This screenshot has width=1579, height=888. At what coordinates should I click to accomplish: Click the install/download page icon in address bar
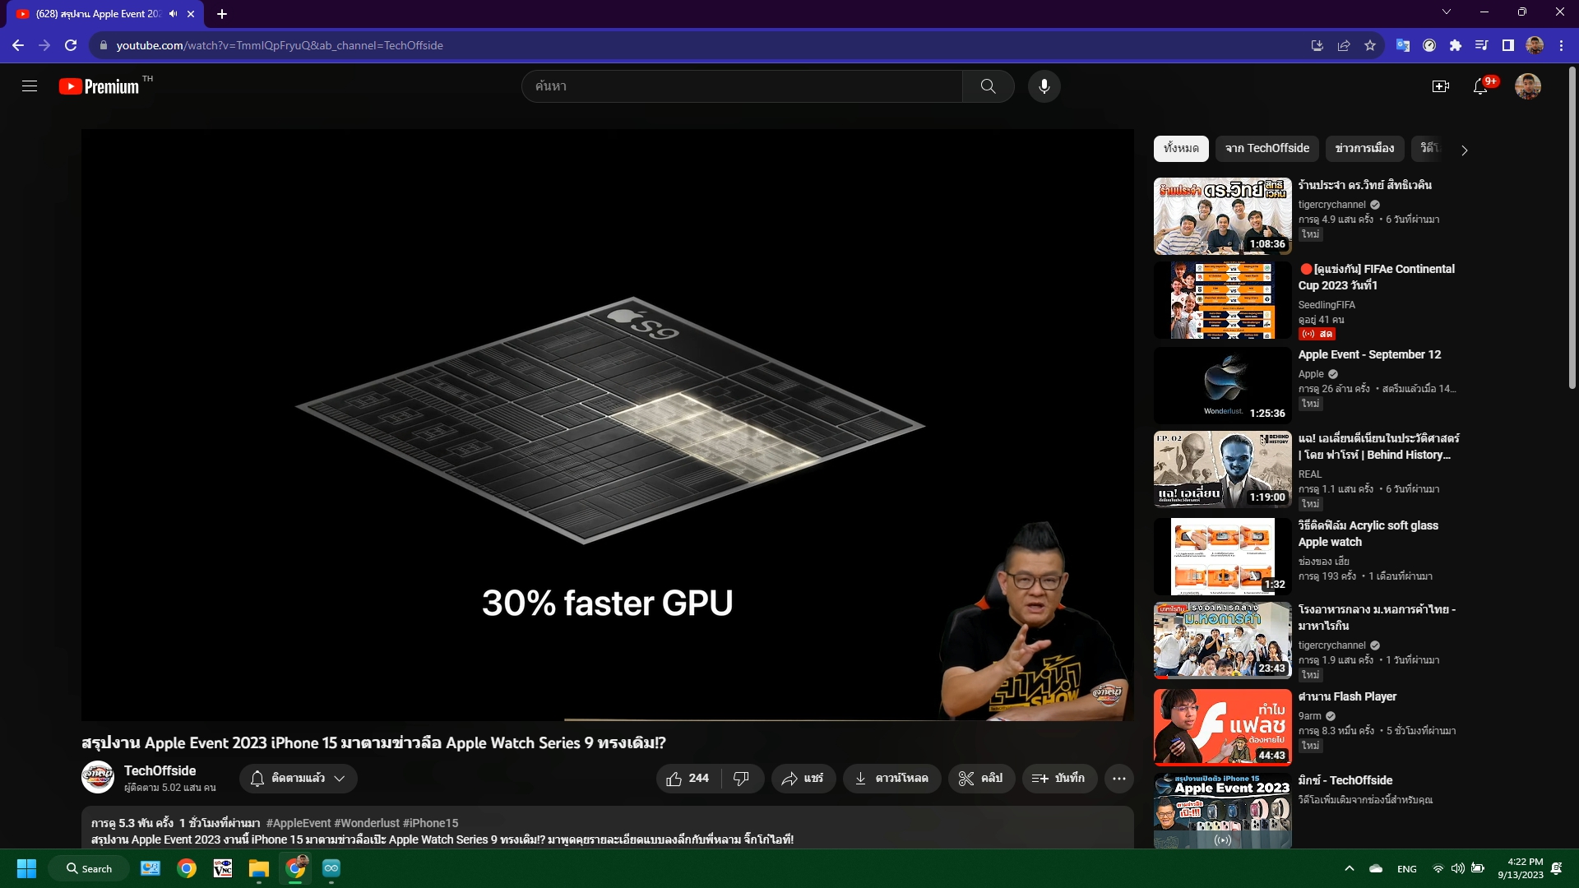coord(1317,45)
